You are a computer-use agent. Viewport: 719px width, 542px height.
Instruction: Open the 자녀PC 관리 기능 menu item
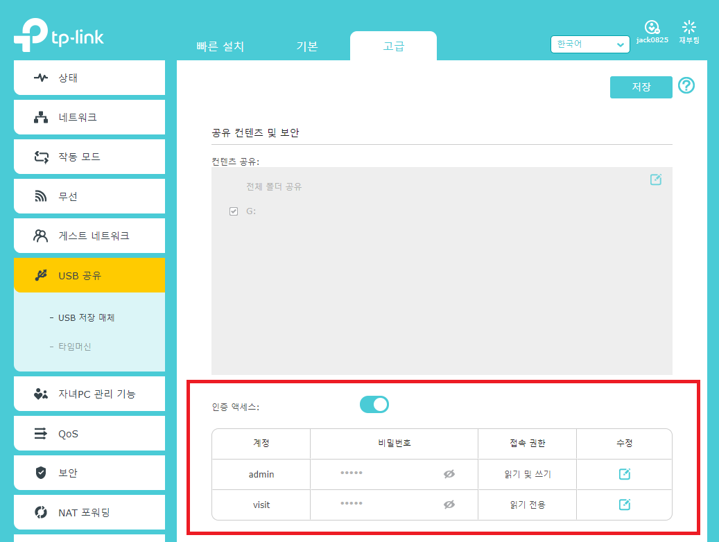(x=89, y=394)
